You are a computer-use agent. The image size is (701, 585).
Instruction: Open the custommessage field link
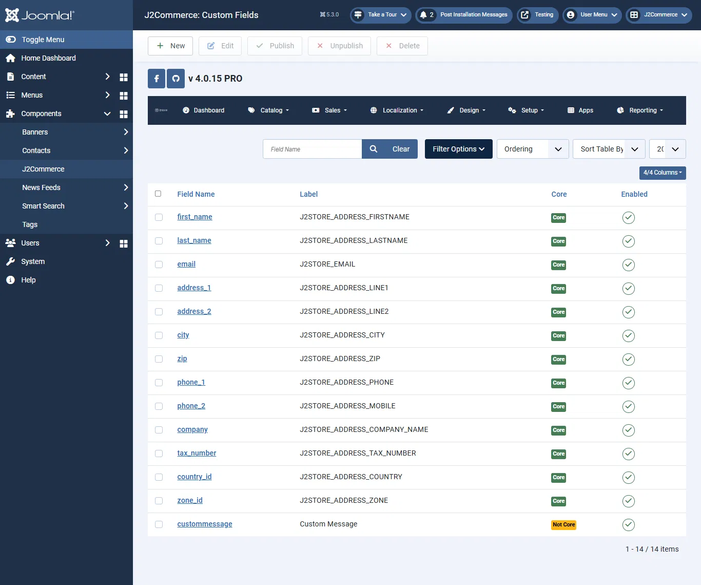click(x=205, y=524)
